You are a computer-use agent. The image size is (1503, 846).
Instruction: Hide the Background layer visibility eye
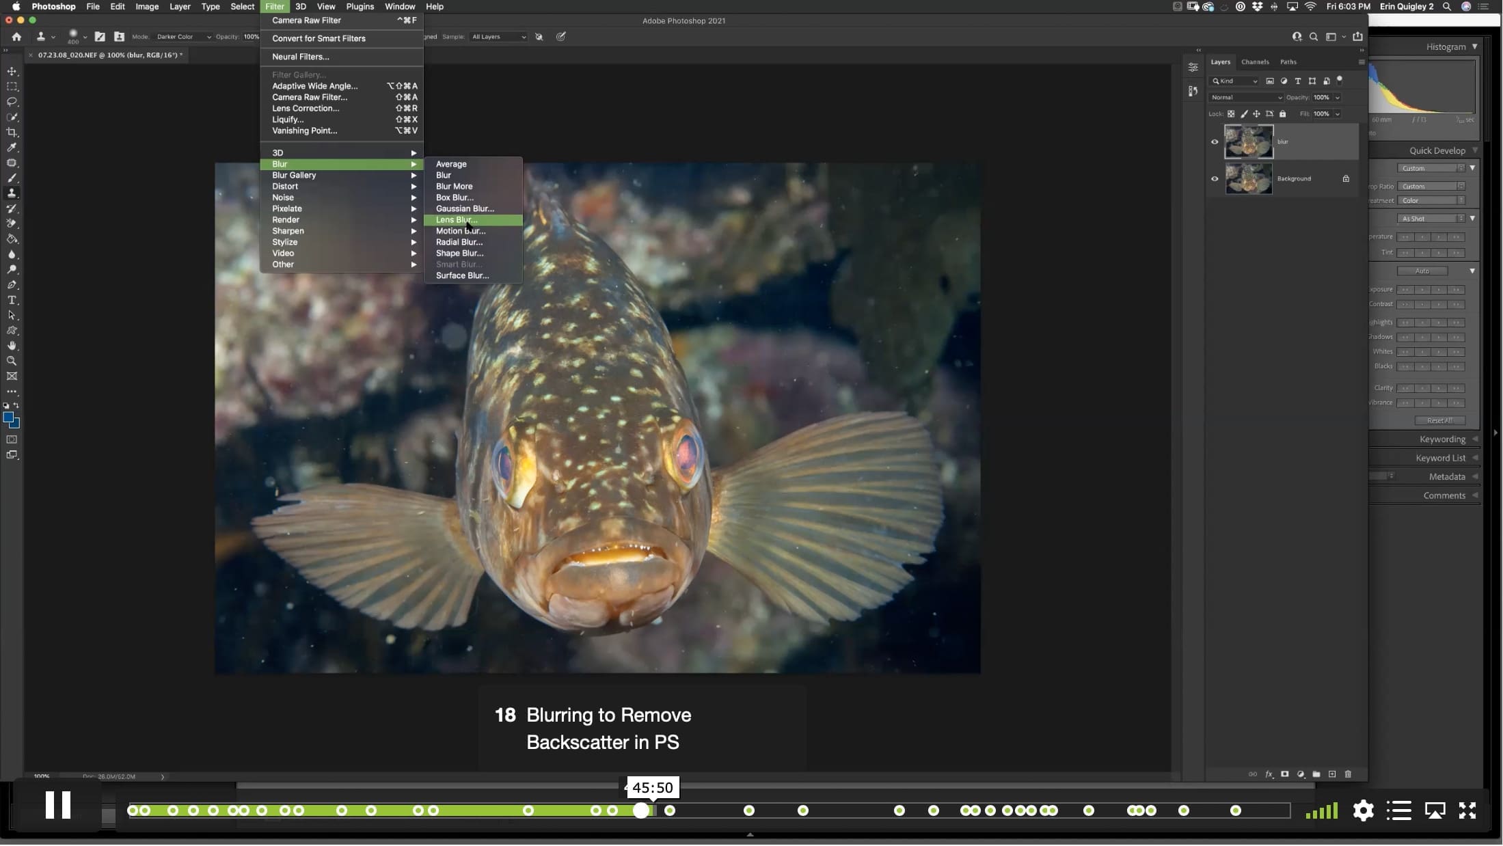point(1215,179)
